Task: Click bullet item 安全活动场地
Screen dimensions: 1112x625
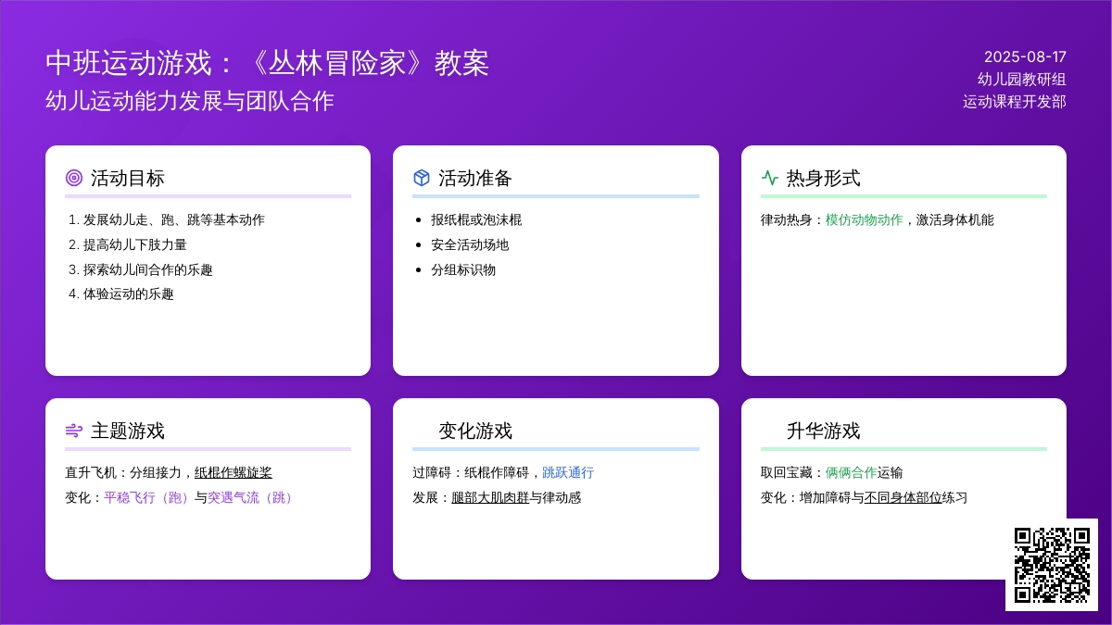Action: (x=470, y=244)
